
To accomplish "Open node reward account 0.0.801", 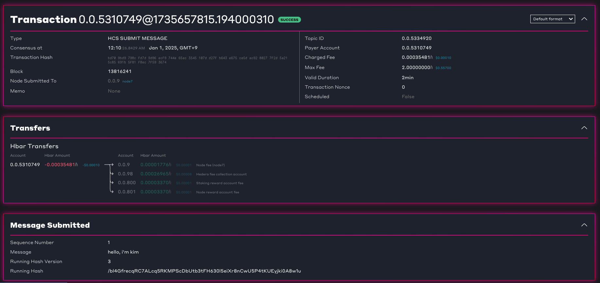I will [x=127, y=192].
